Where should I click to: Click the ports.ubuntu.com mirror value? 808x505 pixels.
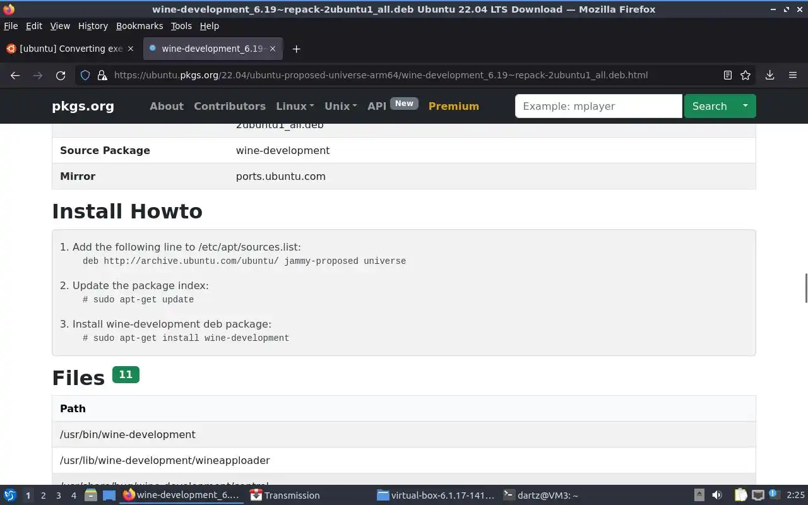pos(281,176)
